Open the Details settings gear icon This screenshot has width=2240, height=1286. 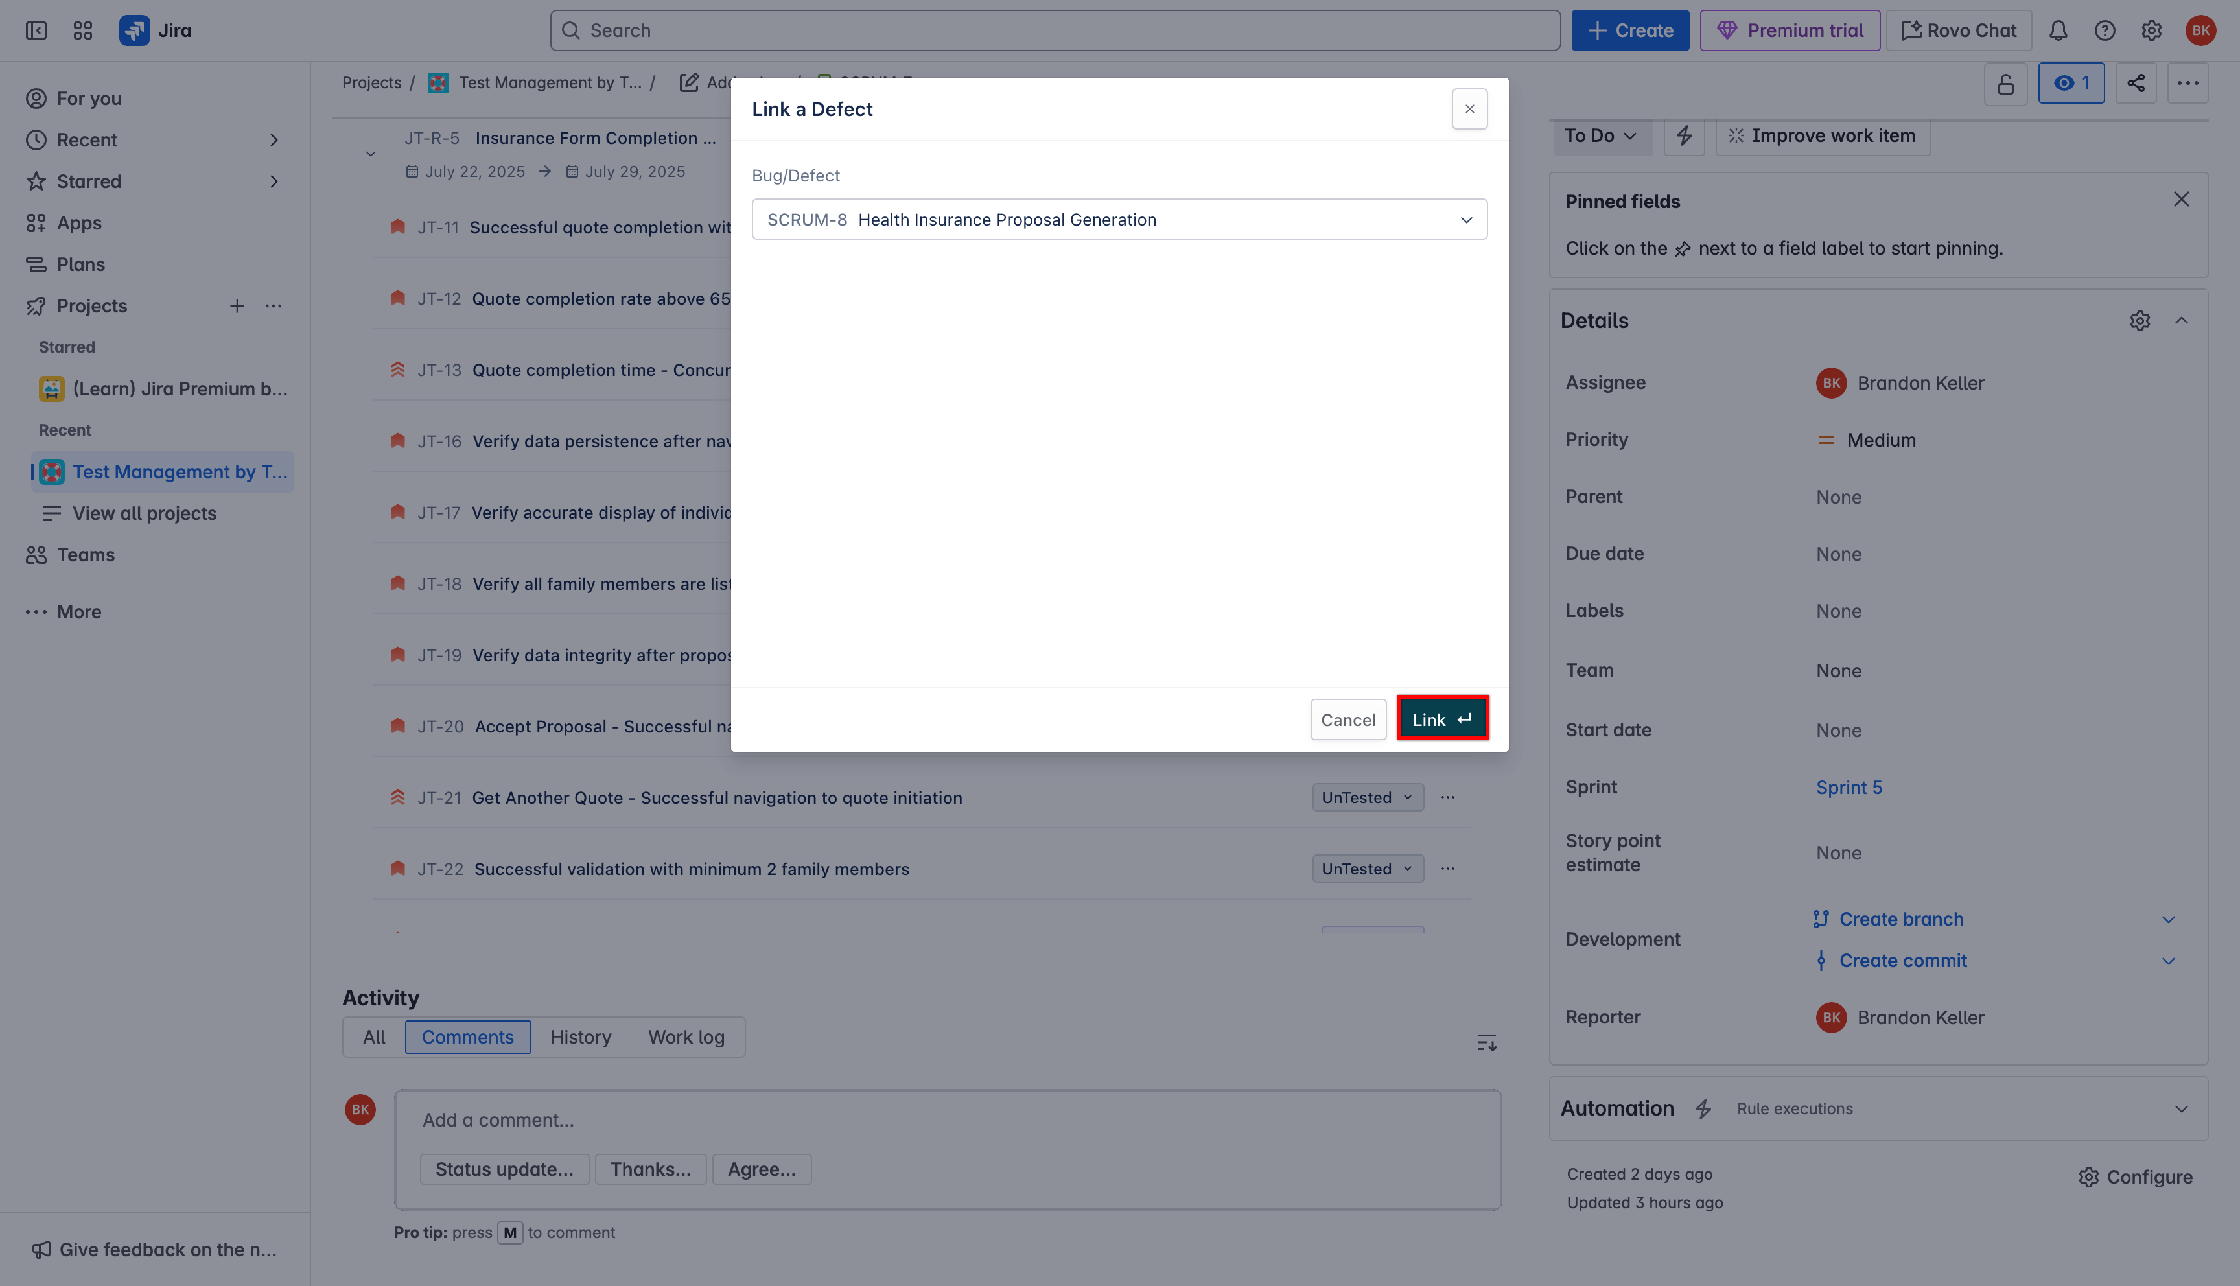click(2140, 321)
